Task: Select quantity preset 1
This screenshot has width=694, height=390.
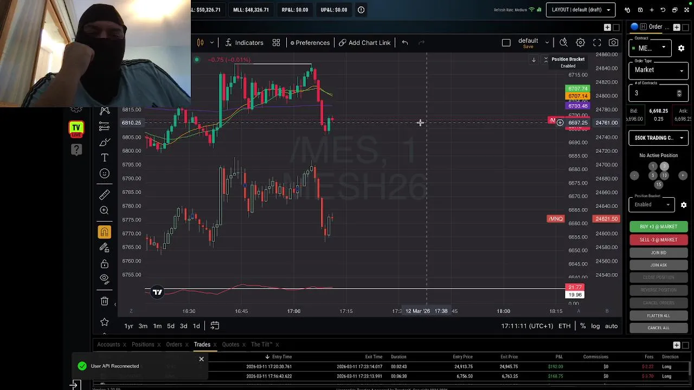Action: (653, 166)
